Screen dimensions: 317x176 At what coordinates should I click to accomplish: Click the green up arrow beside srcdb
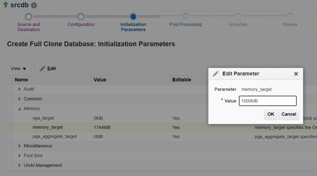click(x=6, y=5)
